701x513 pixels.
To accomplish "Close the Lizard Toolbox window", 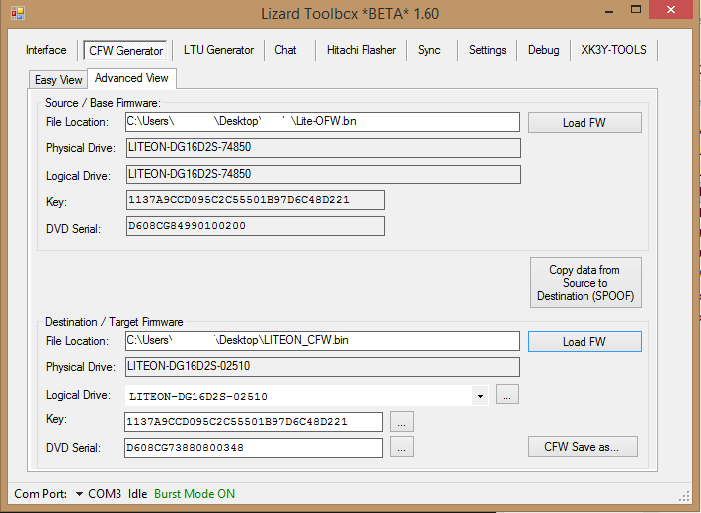I will 671,10.
